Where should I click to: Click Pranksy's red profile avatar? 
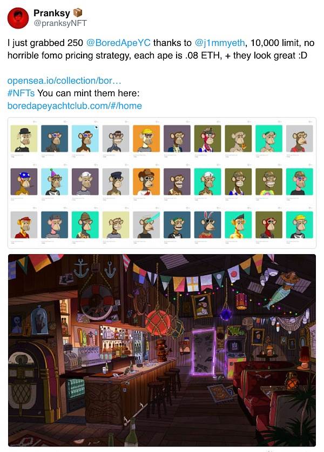coord(18,18)
